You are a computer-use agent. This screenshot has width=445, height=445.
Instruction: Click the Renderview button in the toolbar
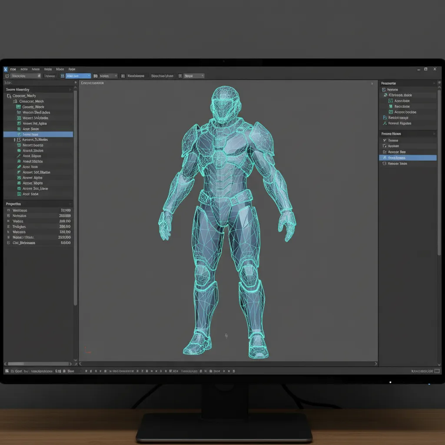point(162,75)
